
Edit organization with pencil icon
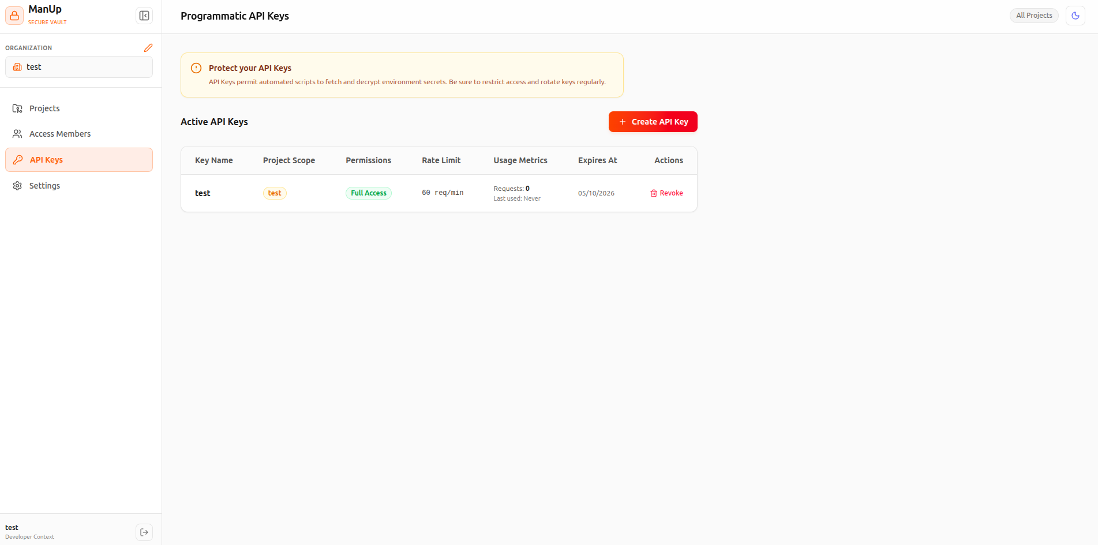tap(148, 48)
